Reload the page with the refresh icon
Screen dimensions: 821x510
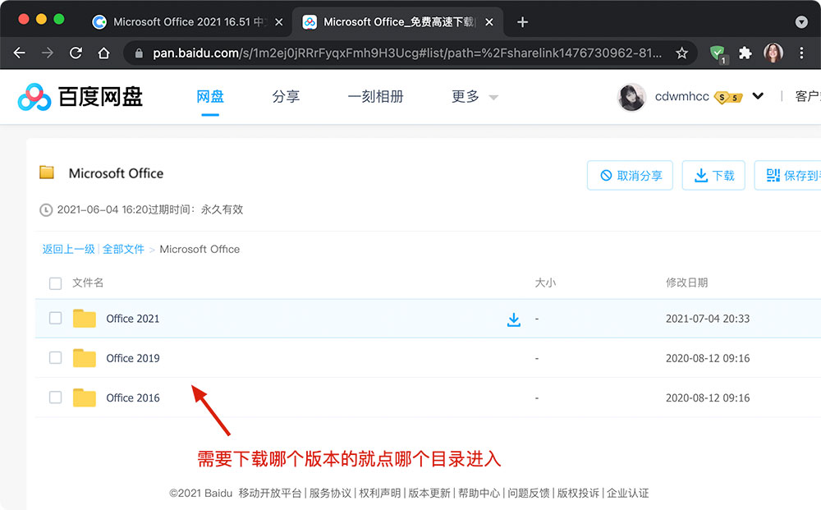[76, 53]
